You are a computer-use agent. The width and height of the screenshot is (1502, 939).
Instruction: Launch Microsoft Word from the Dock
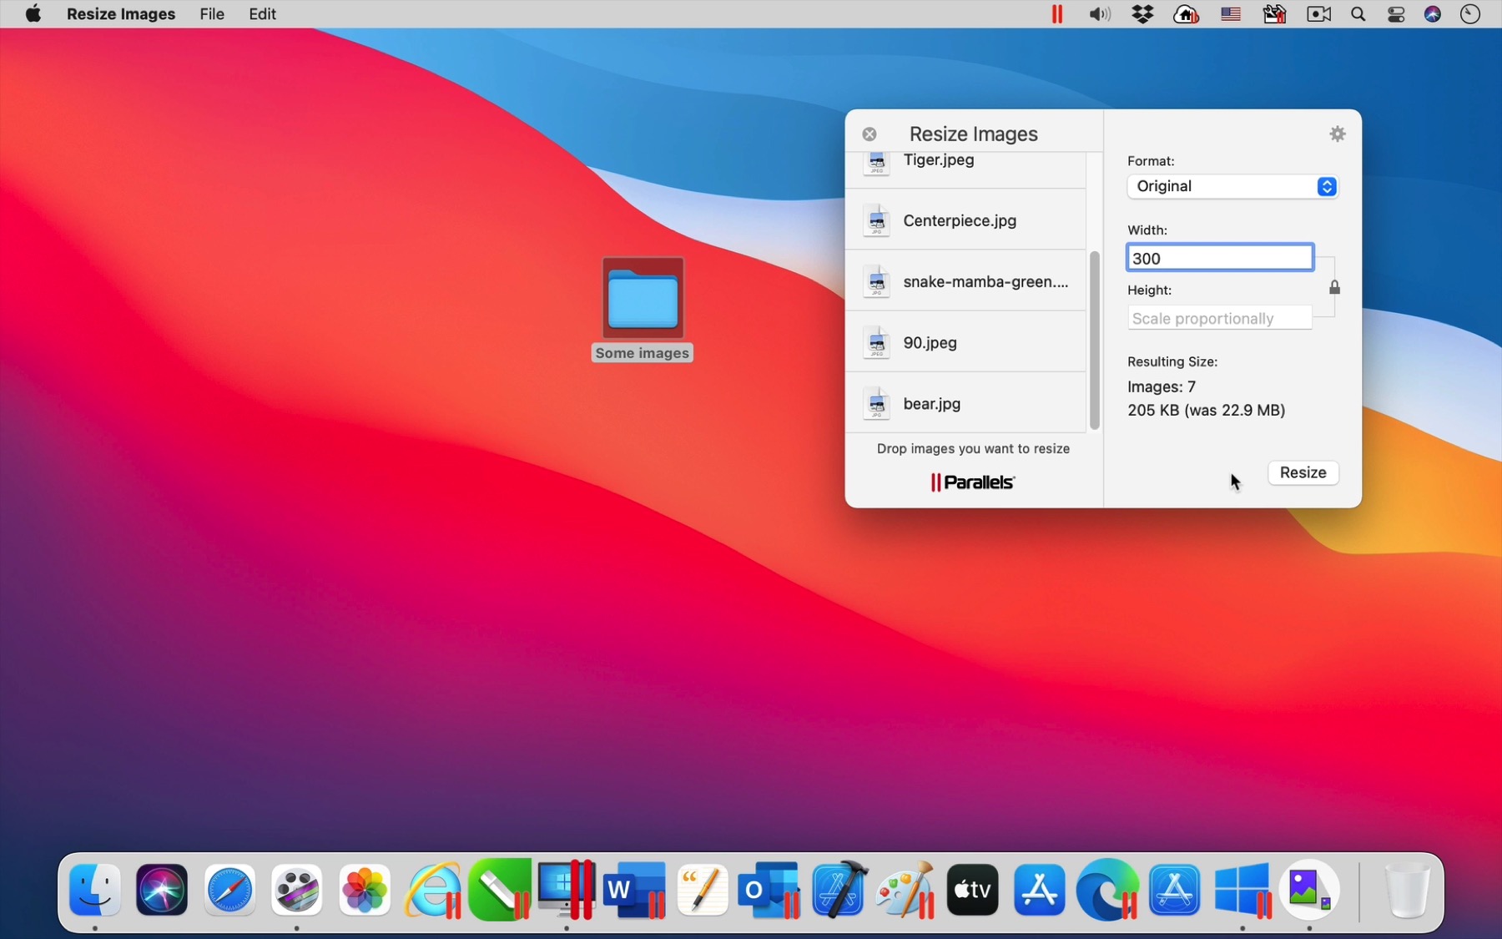click(634, 890)
